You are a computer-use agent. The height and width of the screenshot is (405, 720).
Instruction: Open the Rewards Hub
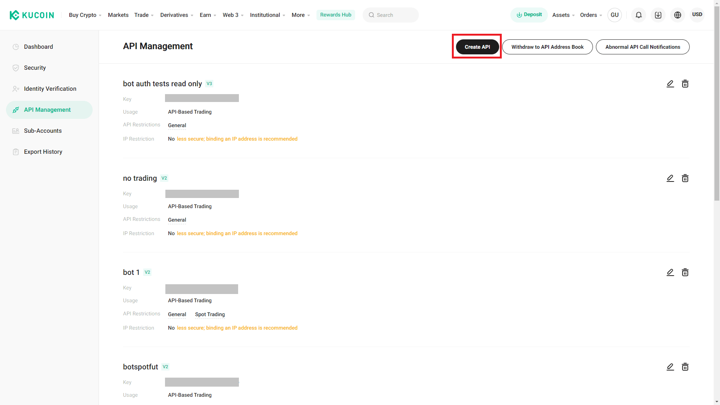[x=336, y=15]
